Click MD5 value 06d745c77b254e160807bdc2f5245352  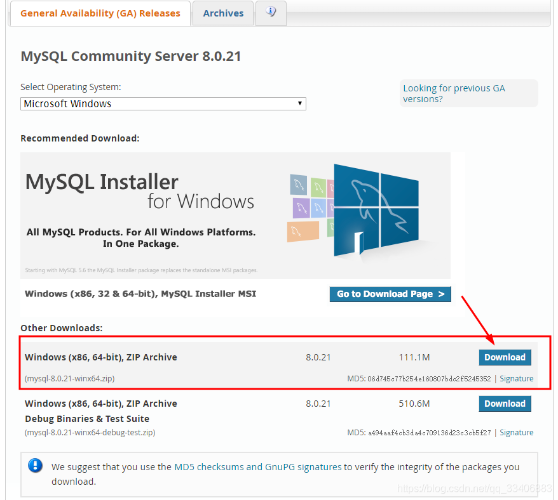click(429, 379)
